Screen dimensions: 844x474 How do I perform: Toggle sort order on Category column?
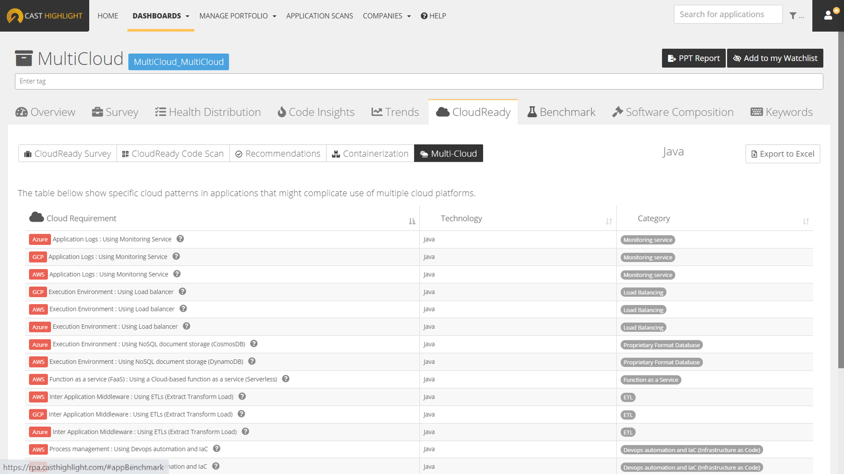point(805,221)
